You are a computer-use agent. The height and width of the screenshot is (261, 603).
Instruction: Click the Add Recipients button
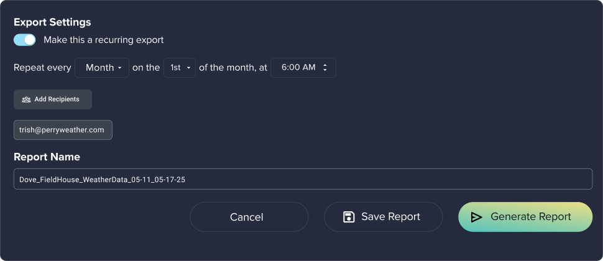[x=53, y=99]
